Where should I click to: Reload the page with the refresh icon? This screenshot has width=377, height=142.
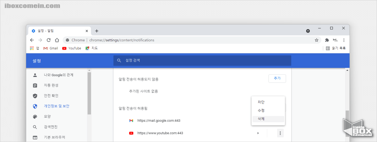click(x=49, y=40)
